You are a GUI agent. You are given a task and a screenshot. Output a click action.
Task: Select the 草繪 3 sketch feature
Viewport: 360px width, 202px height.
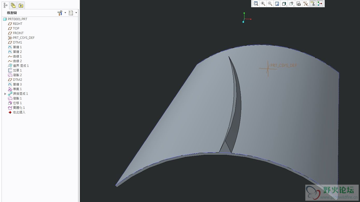pyautogui.click(x=15, y=84)
